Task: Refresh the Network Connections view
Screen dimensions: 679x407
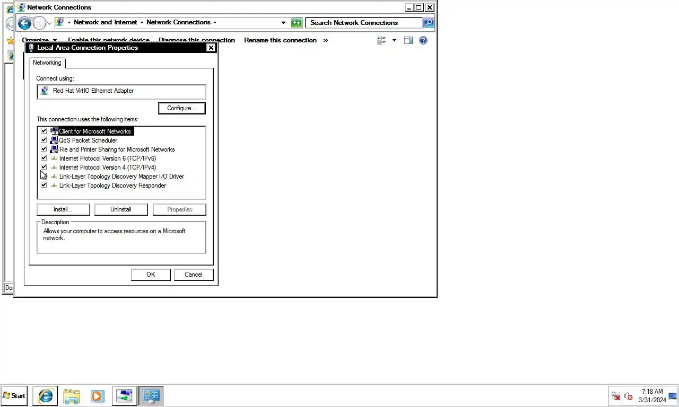Action: point(297,23)
